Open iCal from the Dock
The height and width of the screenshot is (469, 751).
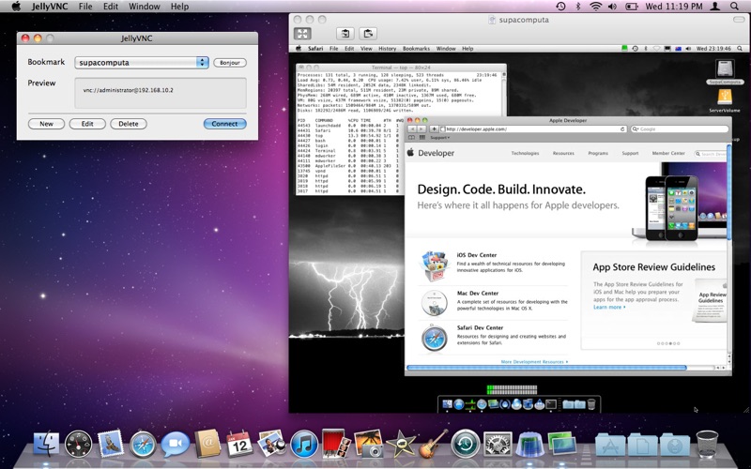239,443
